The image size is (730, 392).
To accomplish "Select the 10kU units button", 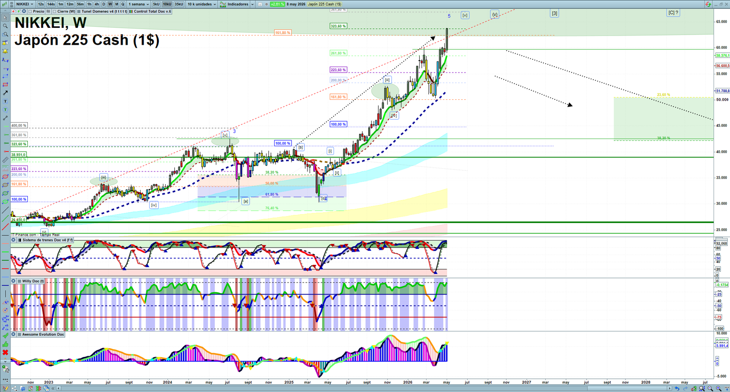I will tap(167, 4).
